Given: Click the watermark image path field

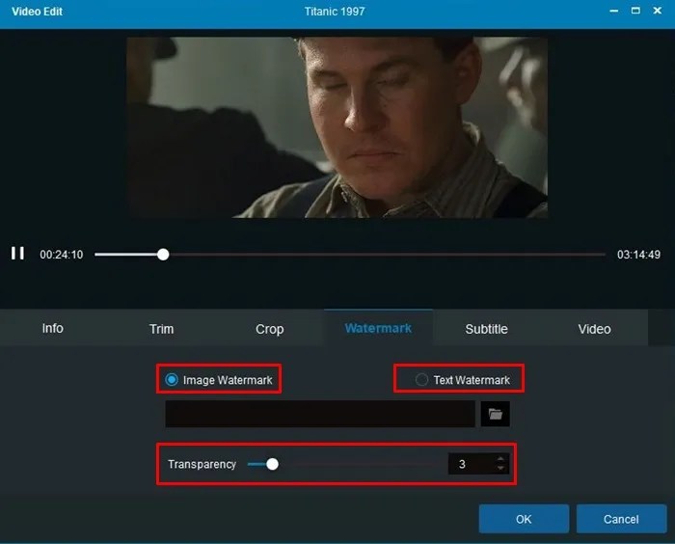Looking at the screenshot, I should 320,414.
